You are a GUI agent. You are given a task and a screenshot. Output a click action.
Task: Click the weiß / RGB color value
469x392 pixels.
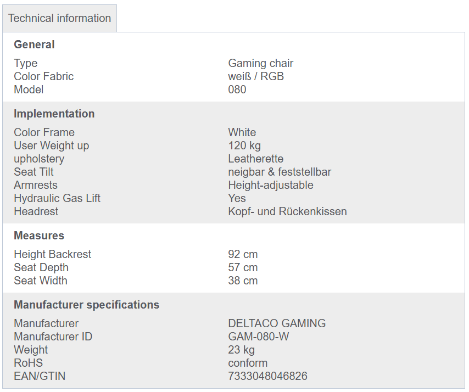click(256, 76)
